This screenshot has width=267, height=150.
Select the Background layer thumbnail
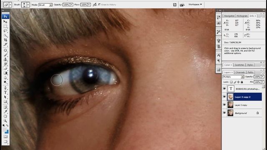(230, 113)
